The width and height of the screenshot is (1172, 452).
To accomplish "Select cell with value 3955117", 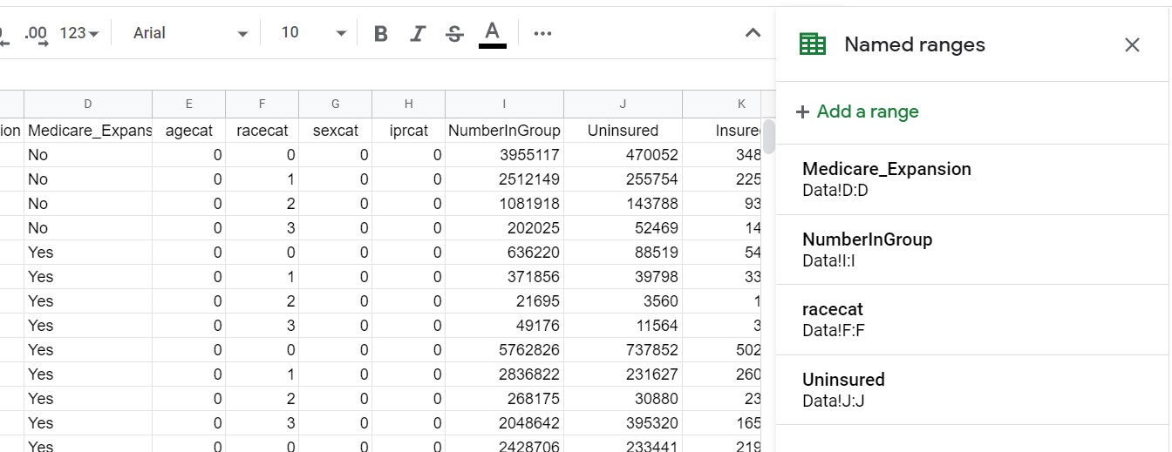I will 504,155.
